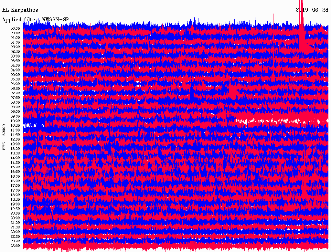Select the 20:30 time label

click(x=15, y=218)
